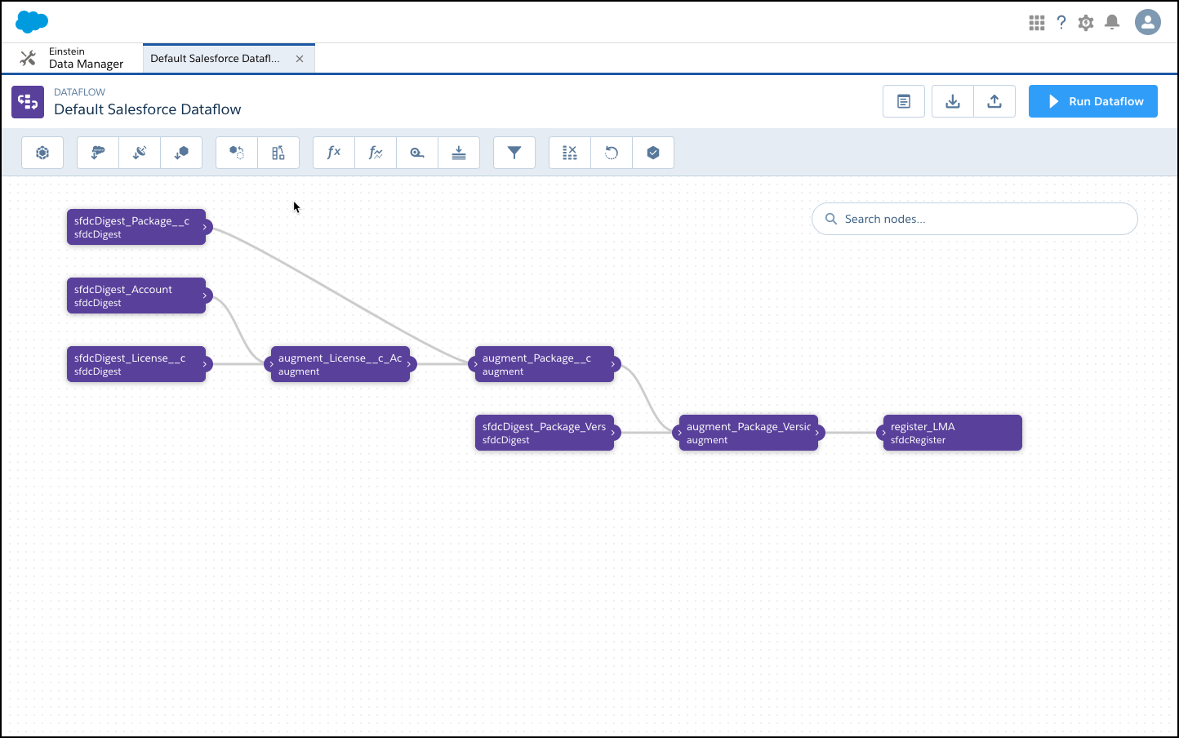Click the purple dataflow header icon
Viewport: 1179px width, 738px height.
coord(28,102)
